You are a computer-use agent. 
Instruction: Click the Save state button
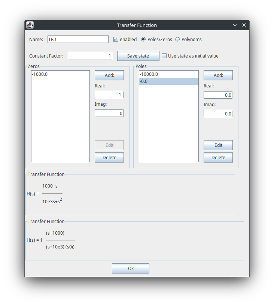click(x=138, y=56)
